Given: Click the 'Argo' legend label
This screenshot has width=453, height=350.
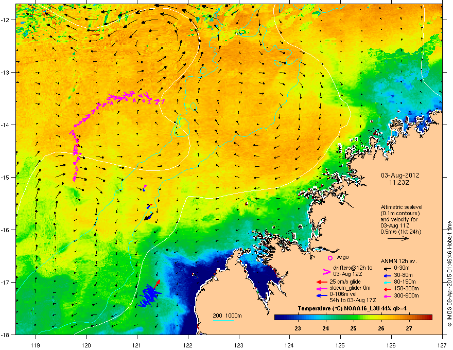Looking at the screenshot, I should (x=343, y=257).
